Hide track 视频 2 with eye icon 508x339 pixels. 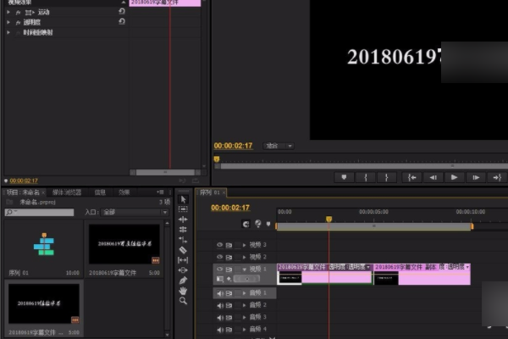tap(219, 257)
